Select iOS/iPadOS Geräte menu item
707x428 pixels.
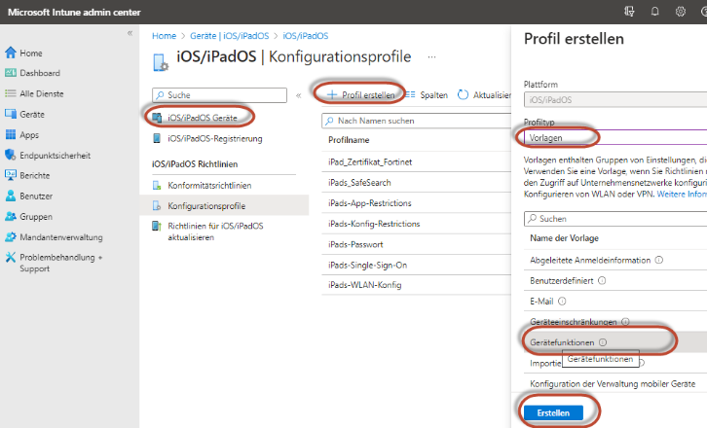pyautogui.click(x=202, y=118)
